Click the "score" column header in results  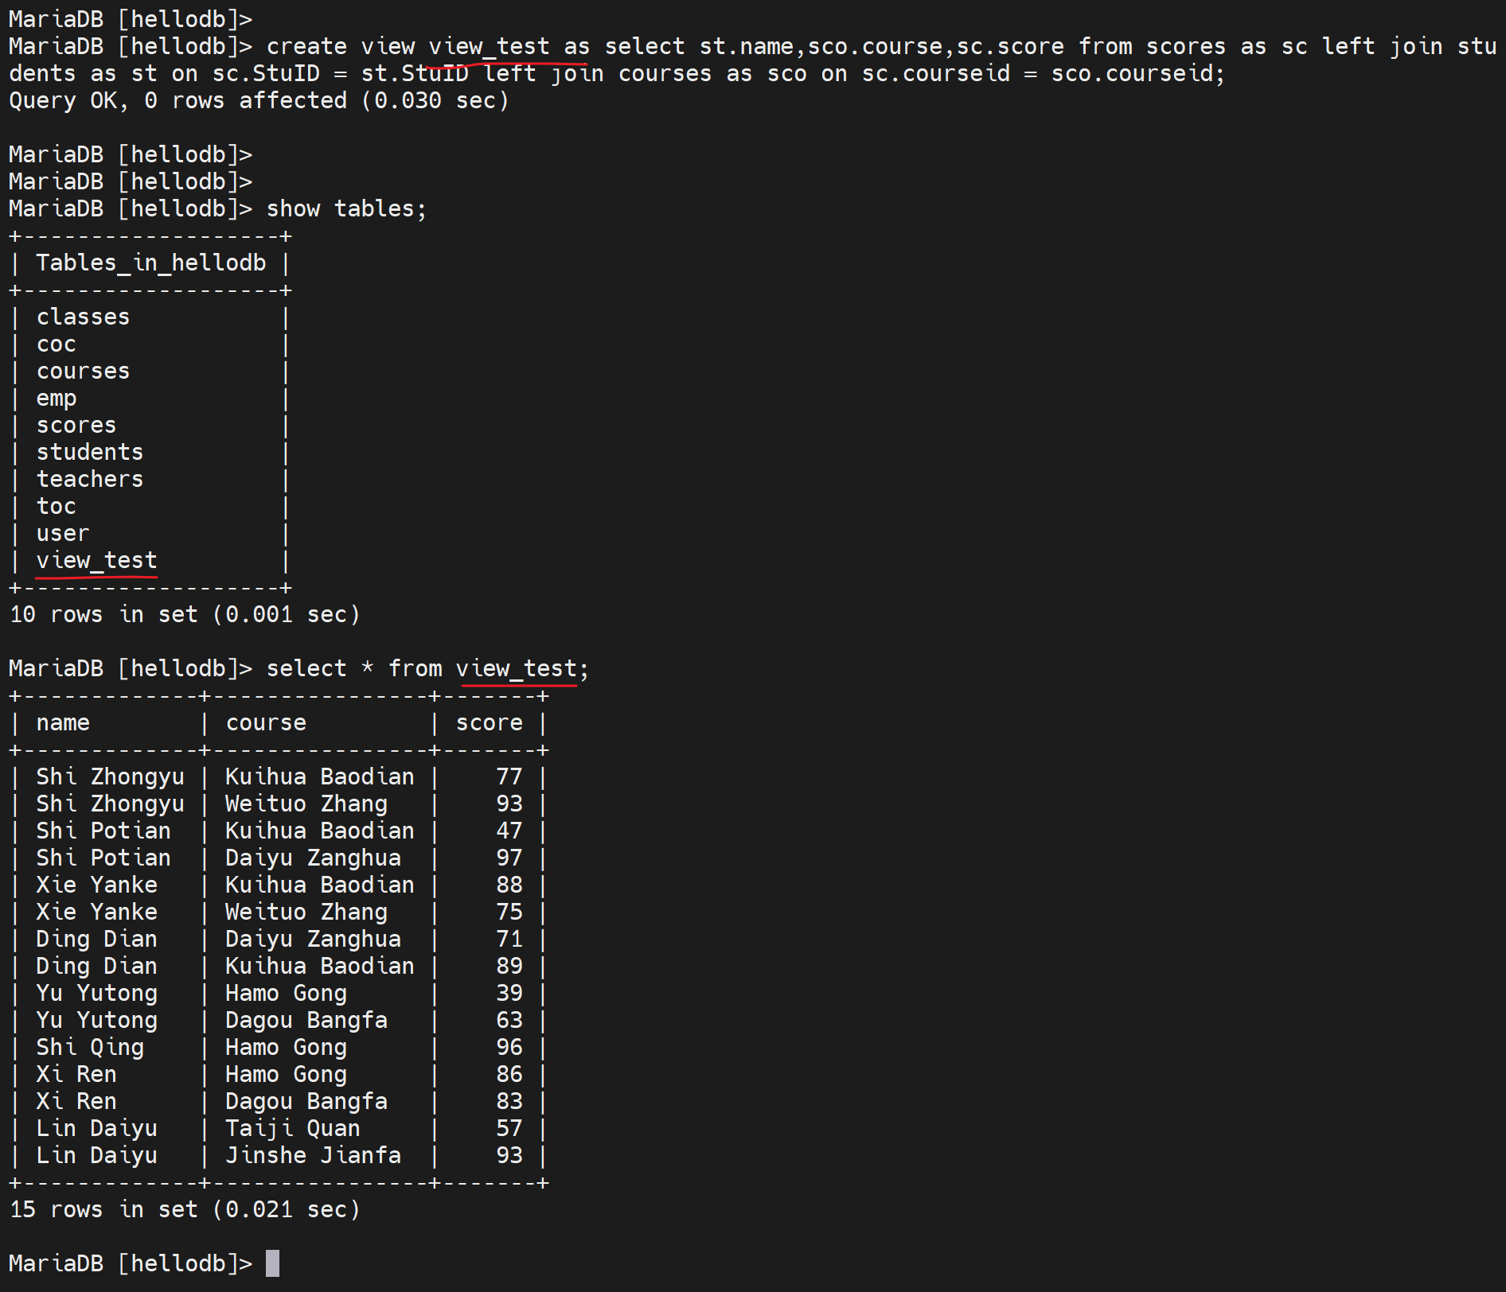click(x=489, y=723)
